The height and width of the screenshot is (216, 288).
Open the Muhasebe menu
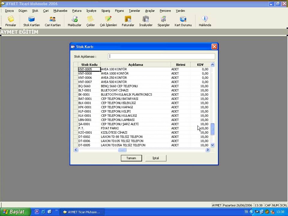point(60,11)
